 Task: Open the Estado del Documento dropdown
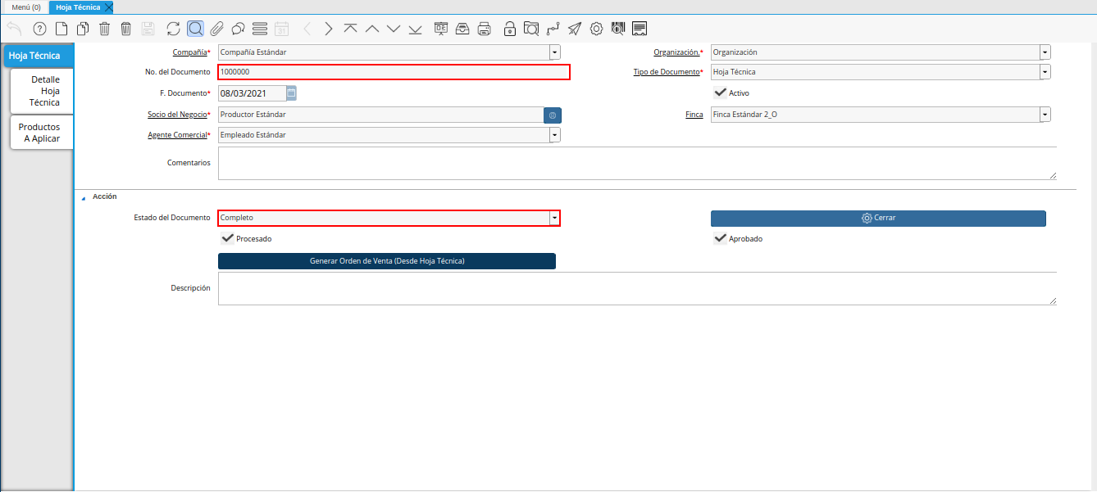(555, 219)
